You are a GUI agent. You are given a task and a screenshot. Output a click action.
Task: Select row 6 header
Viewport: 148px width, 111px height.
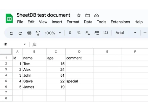click(x=6, y=87)
